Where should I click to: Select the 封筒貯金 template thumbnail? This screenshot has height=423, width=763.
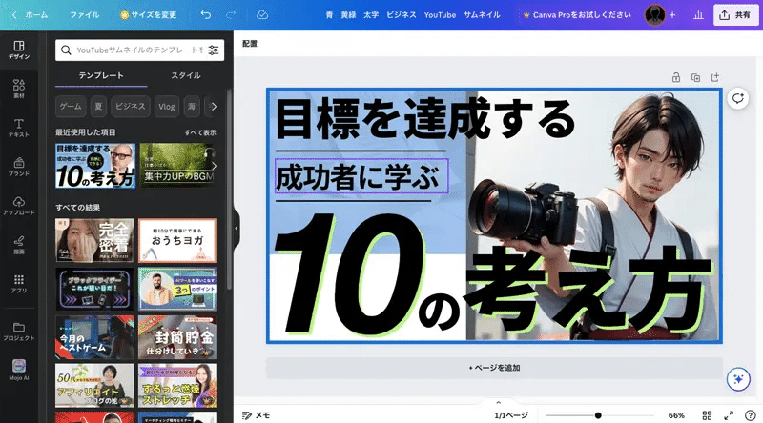click(x=177, y=337)
